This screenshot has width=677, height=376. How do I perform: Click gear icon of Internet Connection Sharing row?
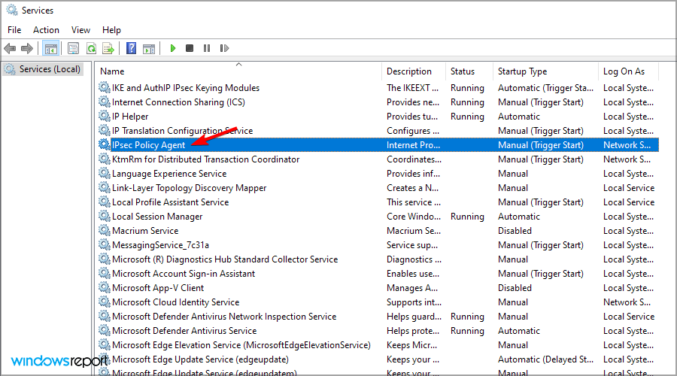[104, 102]
